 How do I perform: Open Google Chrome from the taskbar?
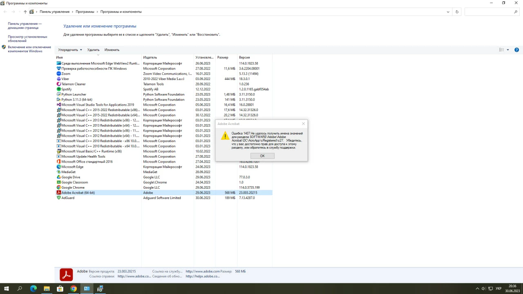(74, 289)
